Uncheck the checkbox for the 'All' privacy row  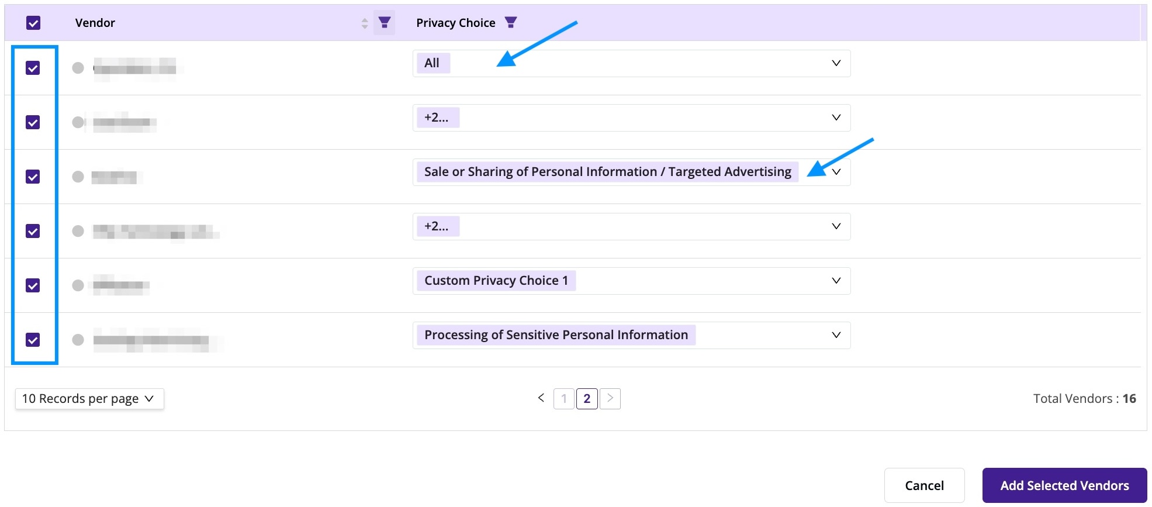[x=33, y=68]
